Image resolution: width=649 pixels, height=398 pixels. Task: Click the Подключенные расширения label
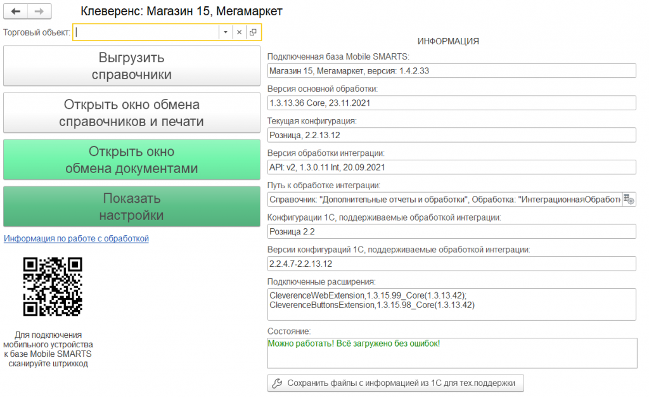coord(321,282)
